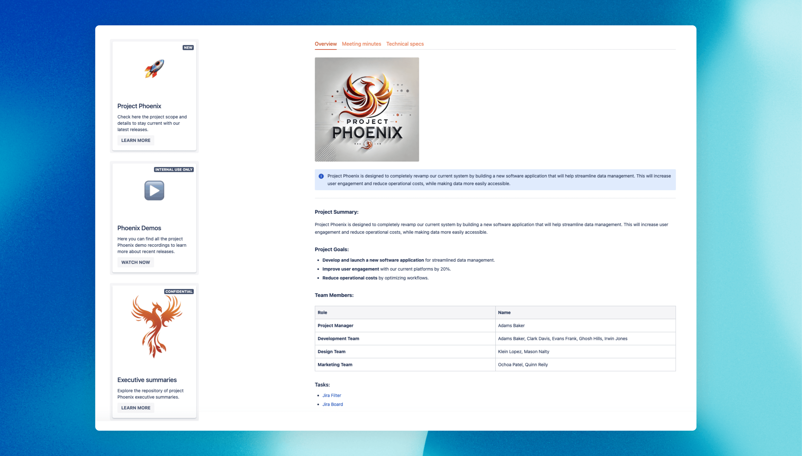
Task: Click the NEW badge on the Project Phoenix card
Action: 188,48
